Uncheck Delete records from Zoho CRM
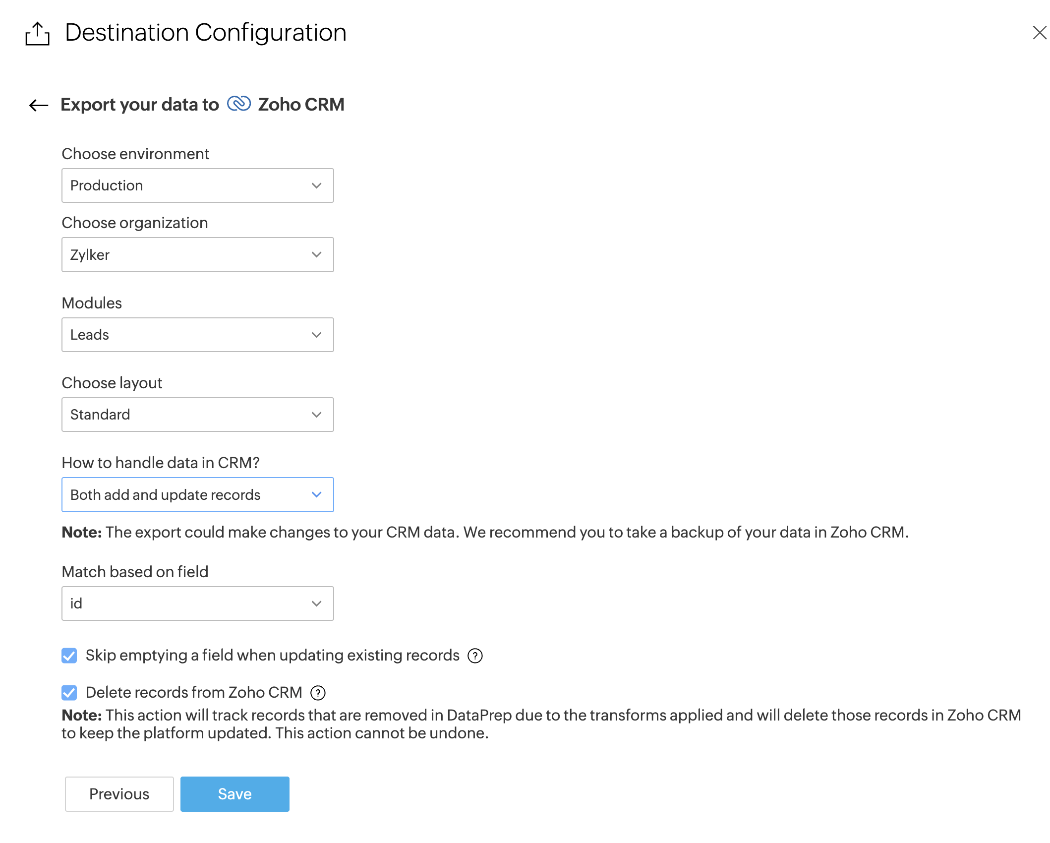This screenshot has width=1050, height=843. click(69, 693)
